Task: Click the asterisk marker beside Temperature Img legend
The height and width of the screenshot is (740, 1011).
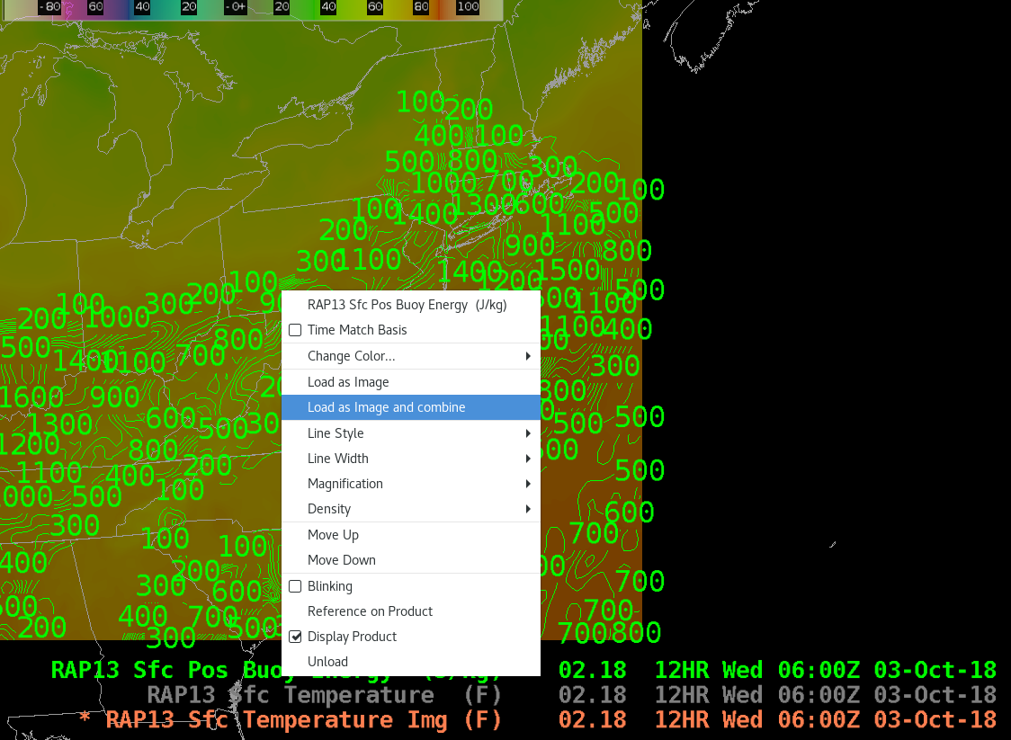Action: [85, 718]
